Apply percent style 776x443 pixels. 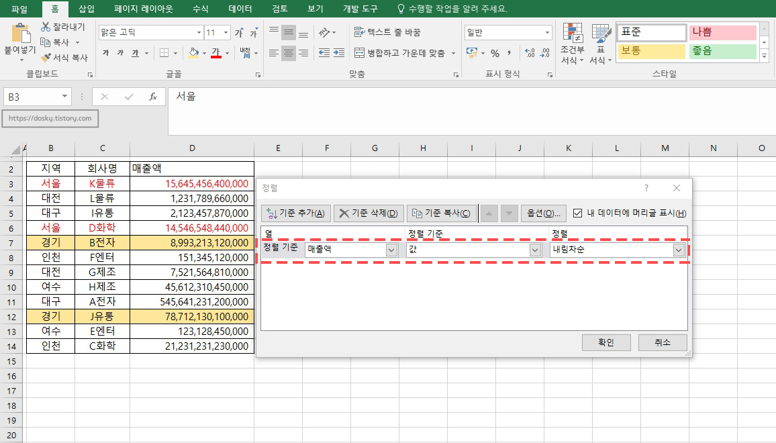pos(495,53)
